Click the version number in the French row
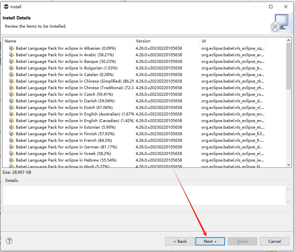The height and width of the screenshot is (252, 295). (159, 140)
